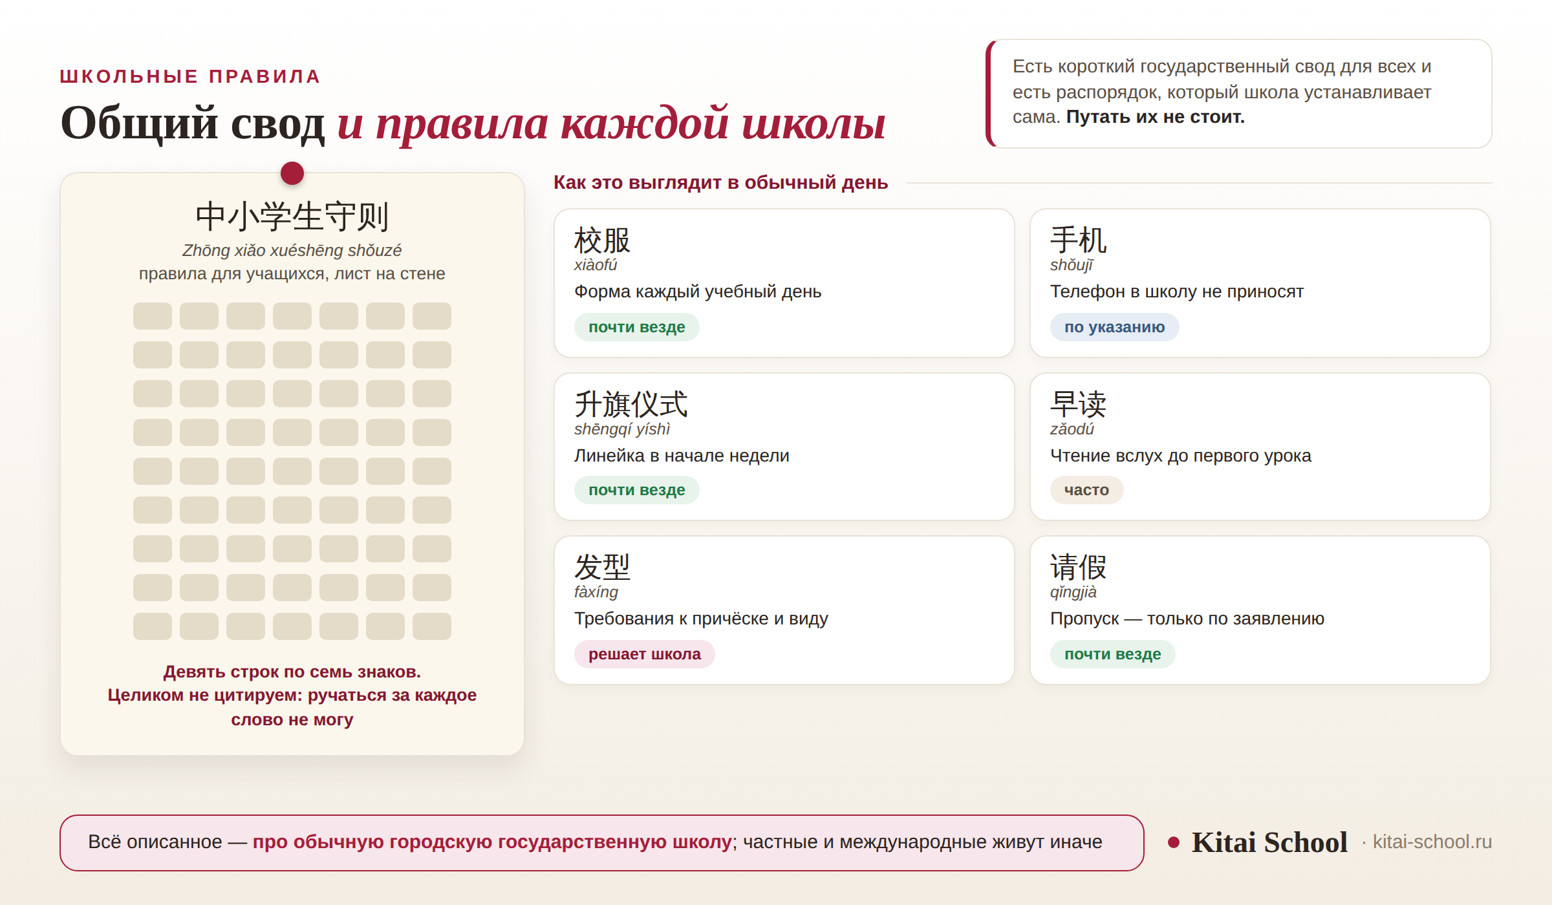Click the pinyin 'qǐngjià'
This screenshot has width=1552, height=905.
tap(1073, 592)
